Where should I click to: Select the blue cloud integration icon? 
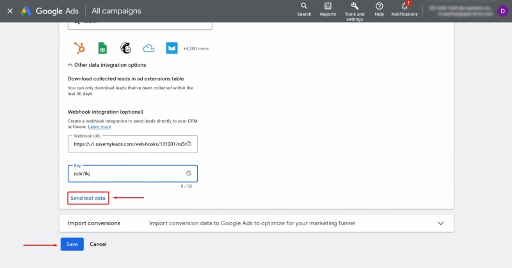pyautogui.click(x=148, y=48)
